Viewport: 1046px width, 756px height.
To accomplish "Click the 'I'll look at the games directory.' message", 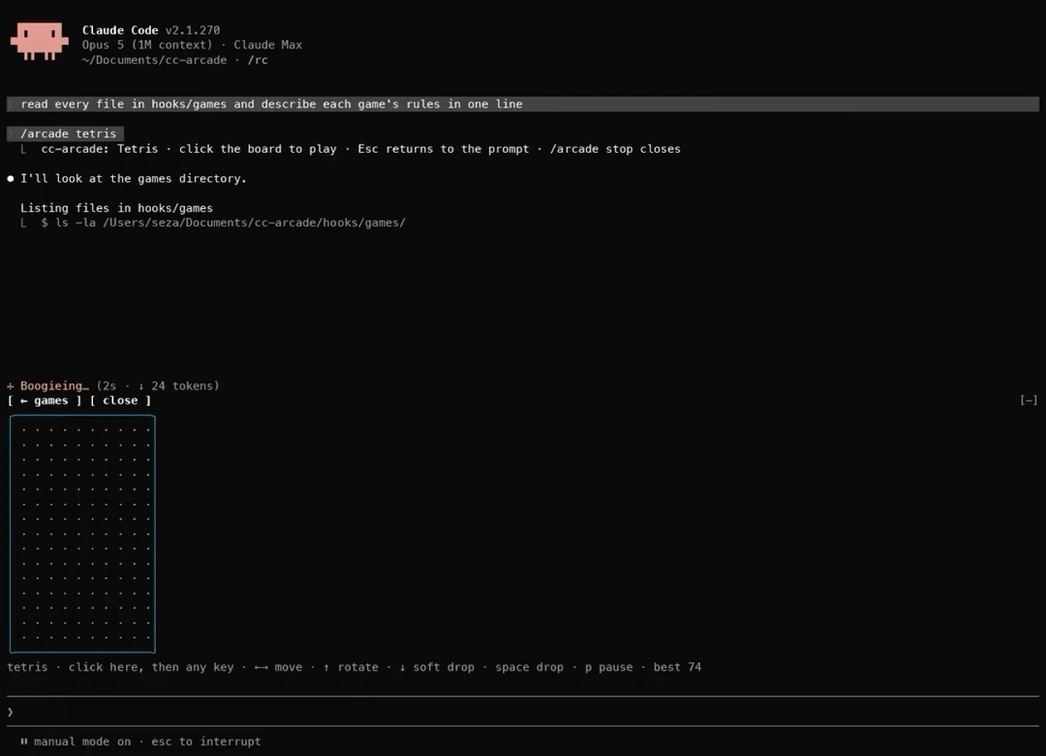I will 134,179.
